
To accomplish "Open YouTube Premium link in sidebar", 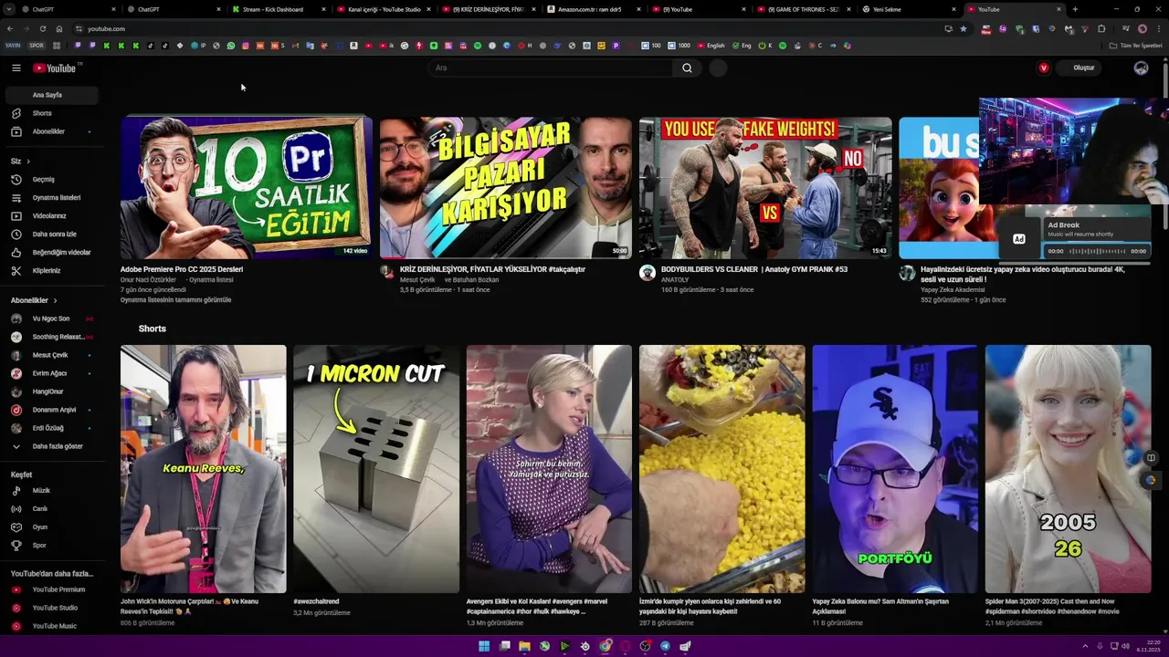I will point(51,589).
